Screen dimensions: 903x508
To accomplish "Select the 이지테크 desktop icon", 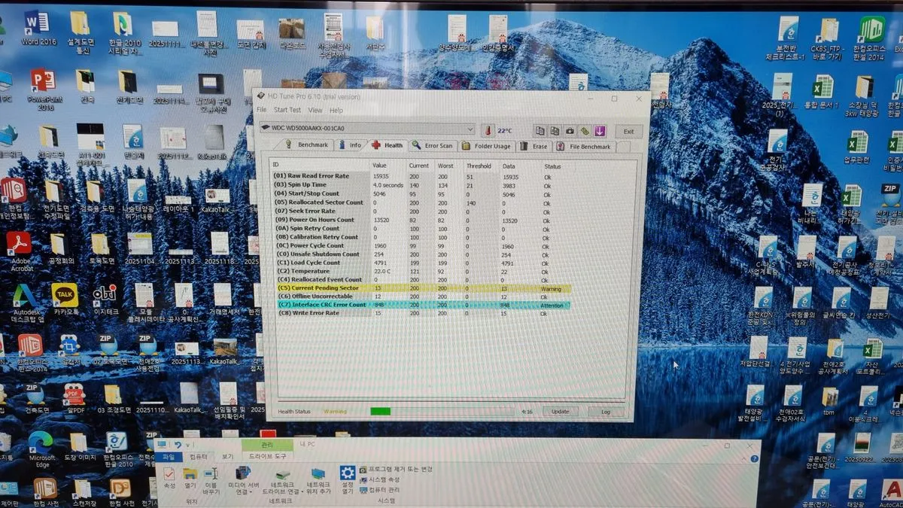I will 105,300.
